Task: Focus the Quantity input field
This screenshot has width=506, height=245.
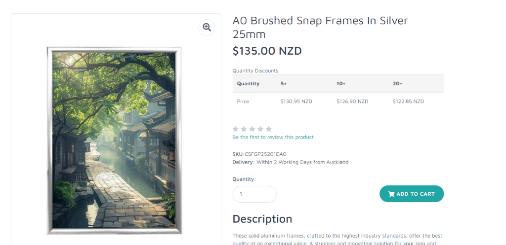Action: (x=254, y=194)
